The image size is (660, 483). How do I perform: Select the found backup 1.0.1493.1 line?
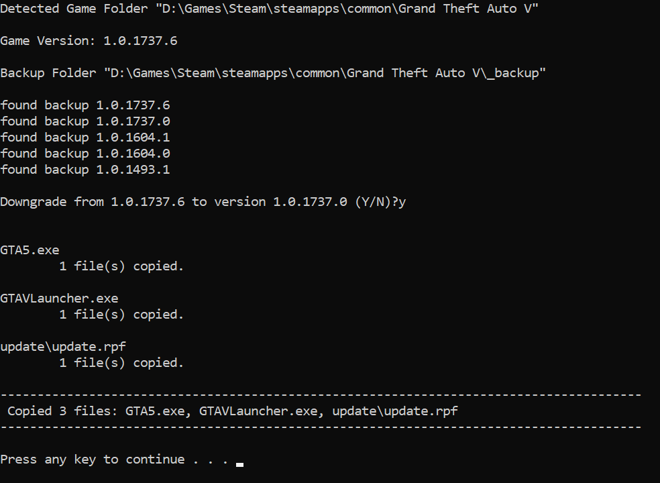pos(85,170)
